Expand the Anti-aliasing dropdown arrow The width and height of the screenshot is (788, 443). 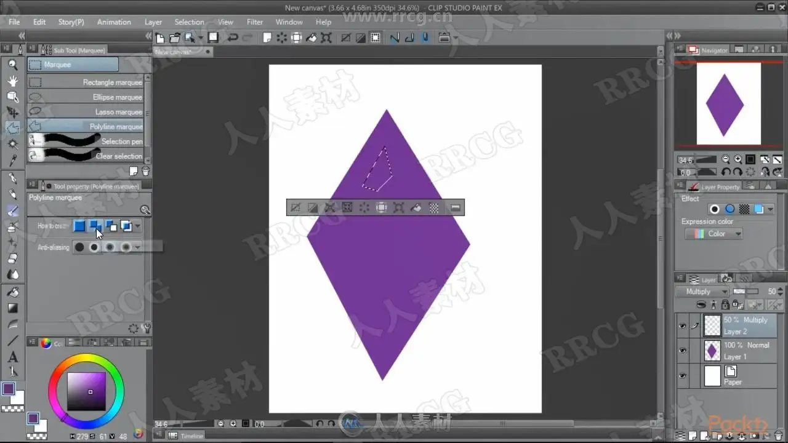(138, 247)
